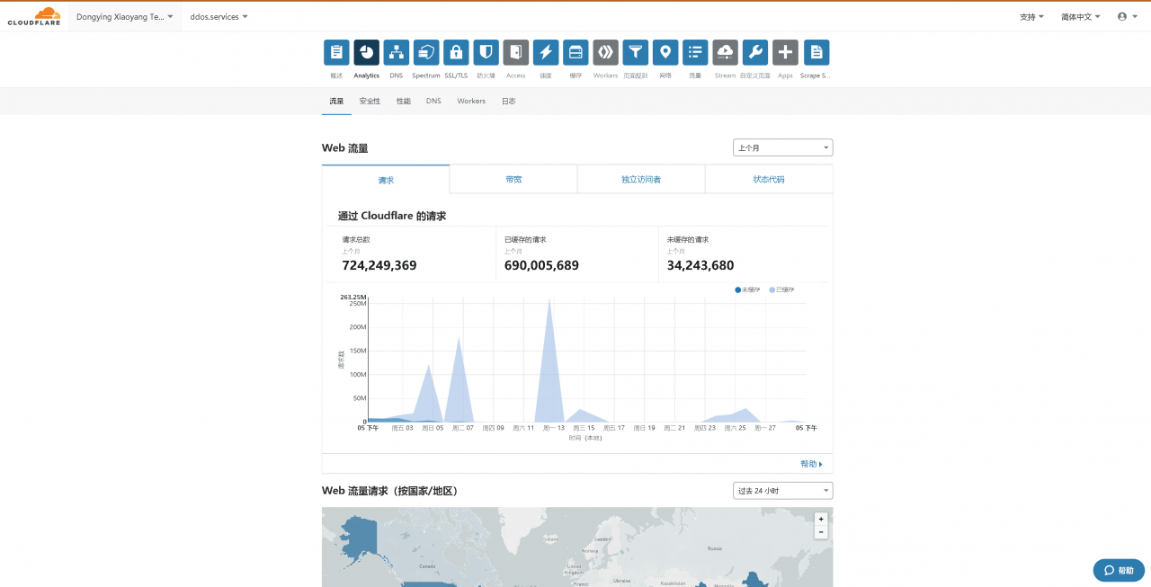Open the Analytics pie chart icon
Image resolution: width=1151 pixels, height=587 pixels.
pyautogui.click(x=366, y=52)
